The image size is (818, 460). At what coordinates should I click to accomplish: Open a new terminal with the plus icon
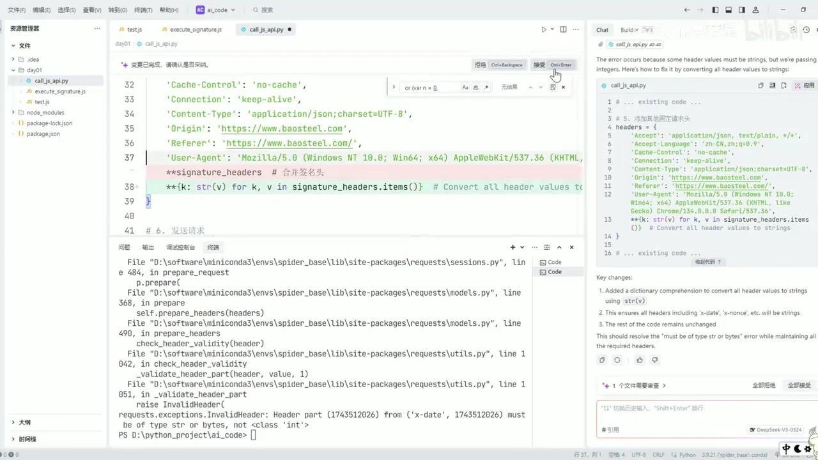pyautogui.click(x=512, y=247)
